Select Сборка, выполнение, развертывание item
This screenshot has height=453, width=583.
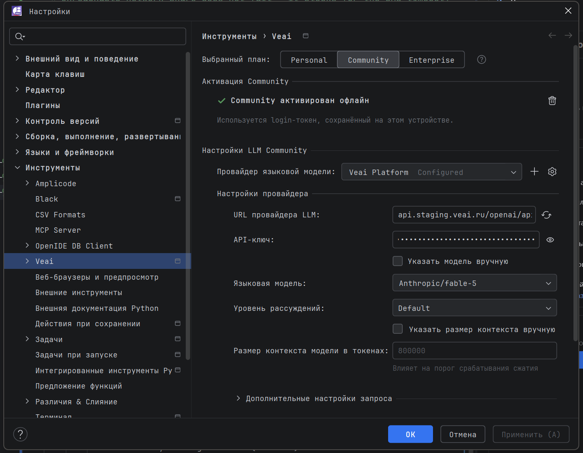pyautogui.click(x=103, y=137)
